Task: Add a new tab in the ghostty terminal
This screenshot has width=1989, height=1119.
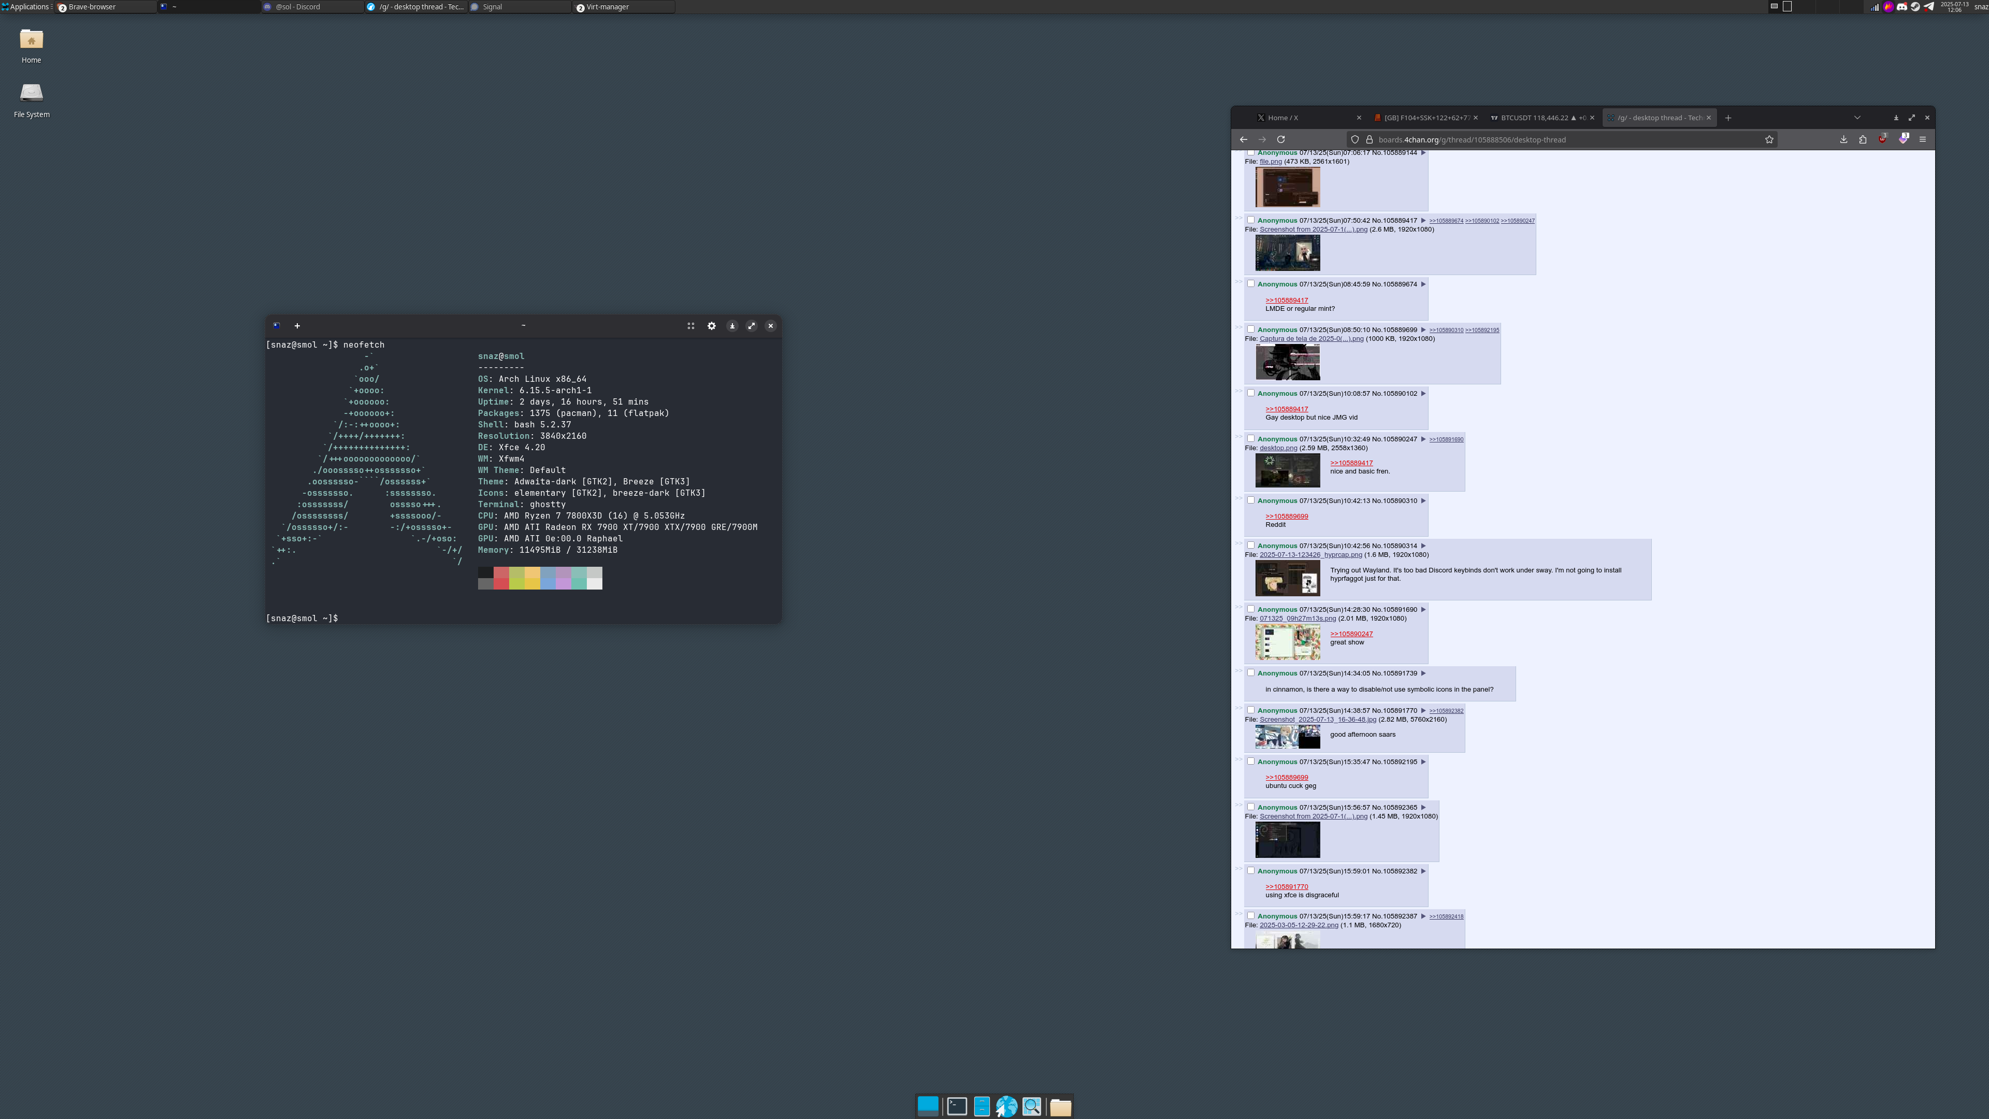Action: pyautogui.click(x=296, y=326)
